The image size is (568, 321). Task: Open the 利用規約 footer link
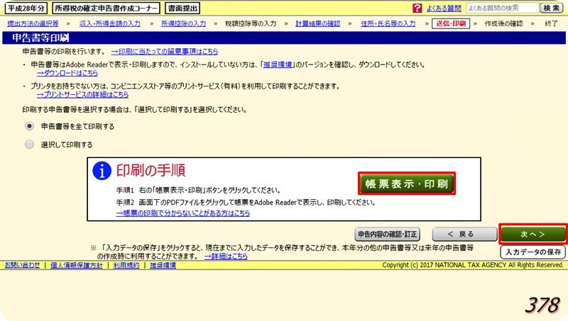tap(126, 265)
